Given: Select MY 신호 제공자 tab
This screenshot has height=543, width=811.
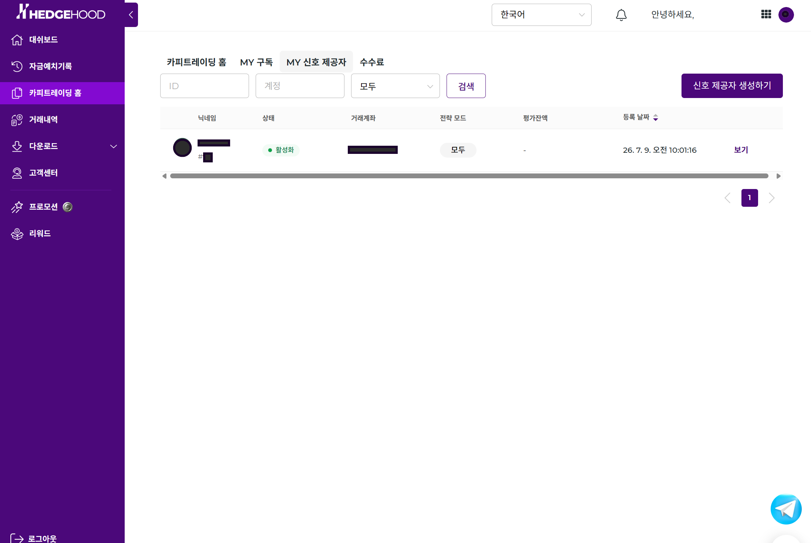Looking at the screenshot, I should click(x=316, y=62).
